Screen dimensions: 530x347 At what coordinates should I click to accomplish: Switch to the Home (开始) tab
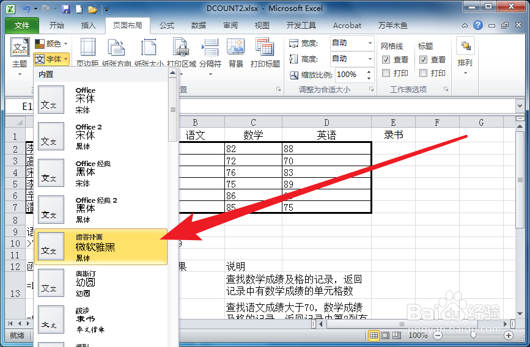(x=56, y=25)
